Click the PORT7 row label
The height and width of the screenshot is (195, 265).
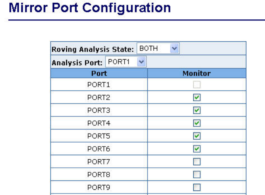pos(99,162)
